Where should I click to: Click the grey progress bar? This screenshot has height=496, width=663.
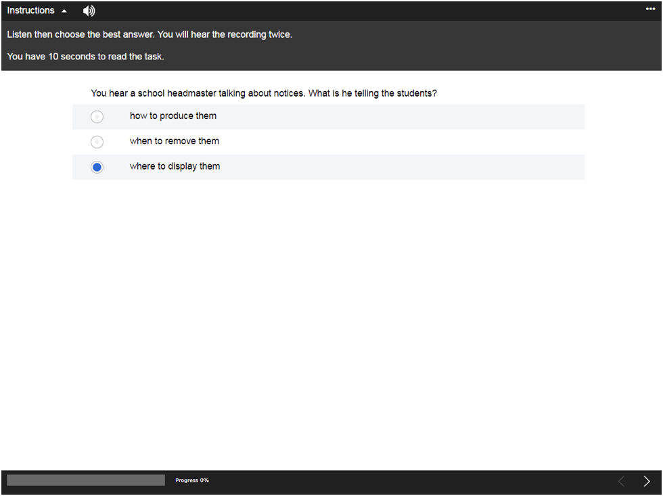tap(86, 480)
